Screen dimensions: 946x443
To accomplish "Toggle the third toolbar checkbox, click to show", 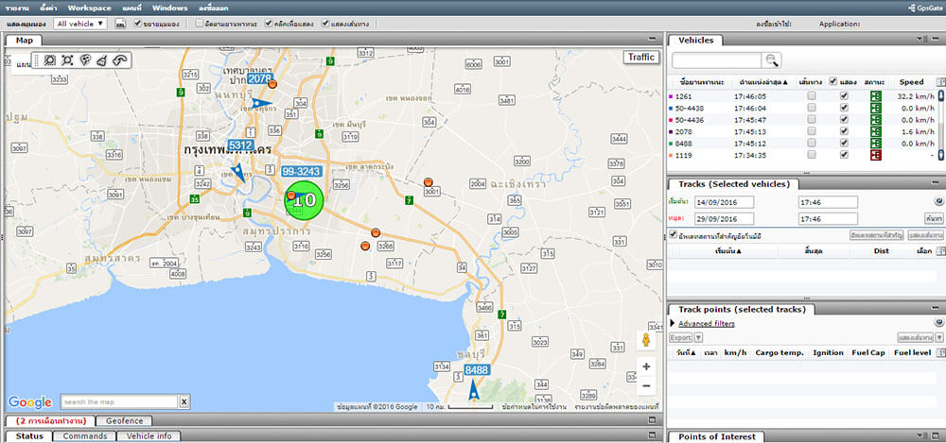I will tap(268, 25).
